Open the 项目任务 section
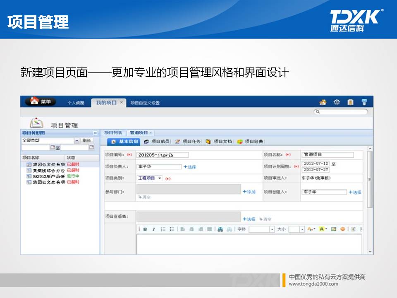 coord(188,142)
